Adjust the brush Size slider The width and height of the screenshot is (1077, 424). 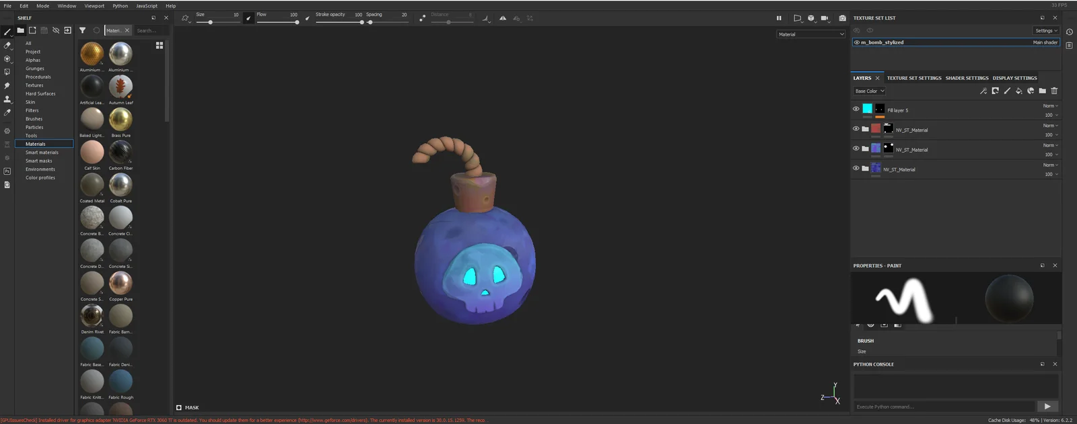(217, 22)
